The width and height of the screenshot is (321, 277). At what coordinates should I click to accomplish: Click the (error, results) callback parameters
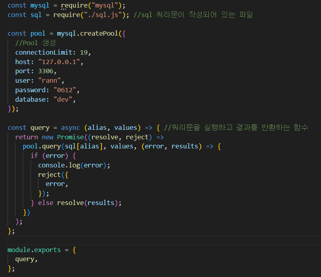pyautogui.click(x=172, y=146)
